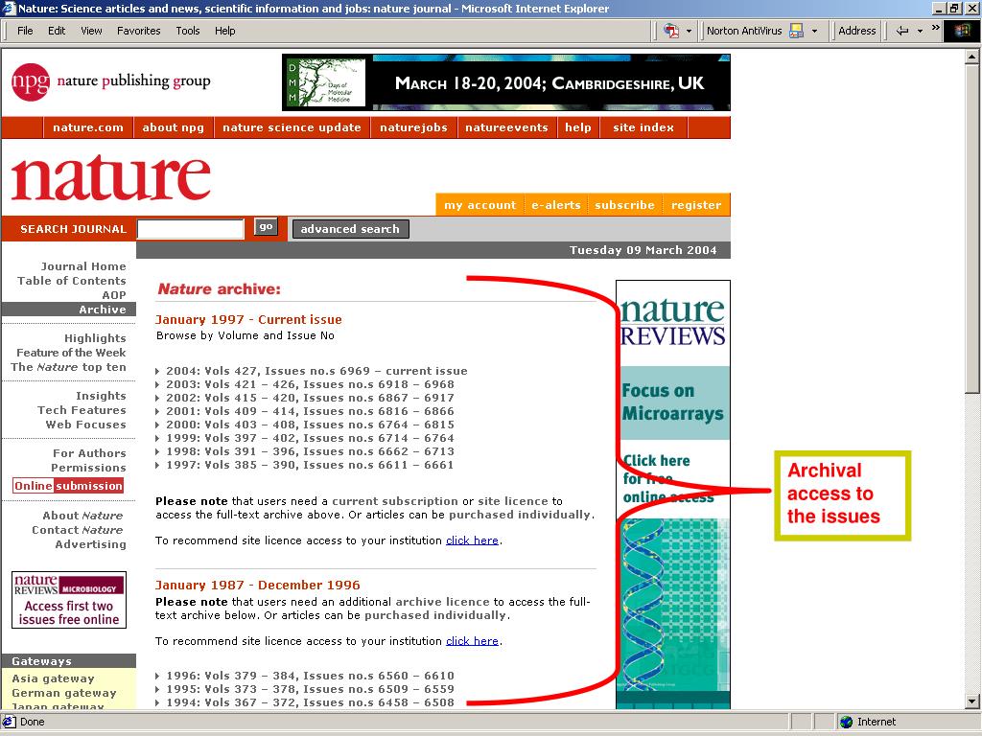The image size is (982, 736).
Task: Click the Online submission button
Action: [x=68, y=486]
